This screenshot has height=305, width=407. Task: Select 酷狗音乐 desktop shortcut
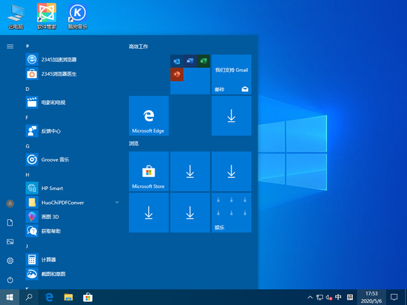click(78, 17)
